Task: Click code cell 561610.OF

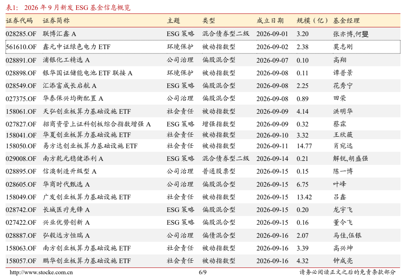Action: 21,47
